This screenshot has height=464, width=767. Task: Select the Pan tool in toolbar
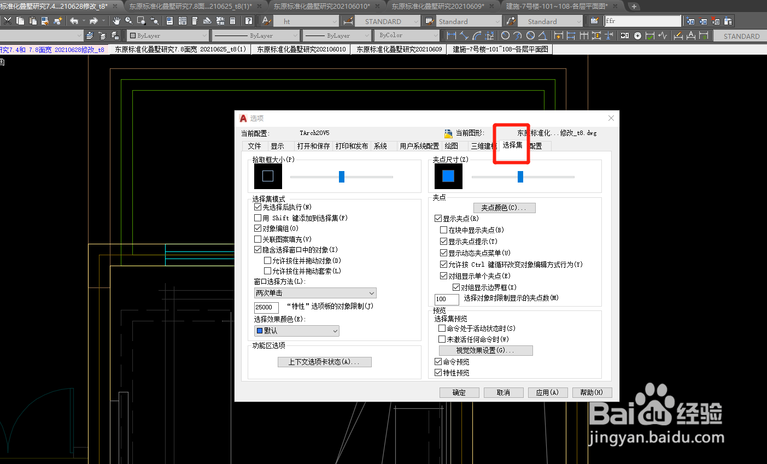click(116, 20)
